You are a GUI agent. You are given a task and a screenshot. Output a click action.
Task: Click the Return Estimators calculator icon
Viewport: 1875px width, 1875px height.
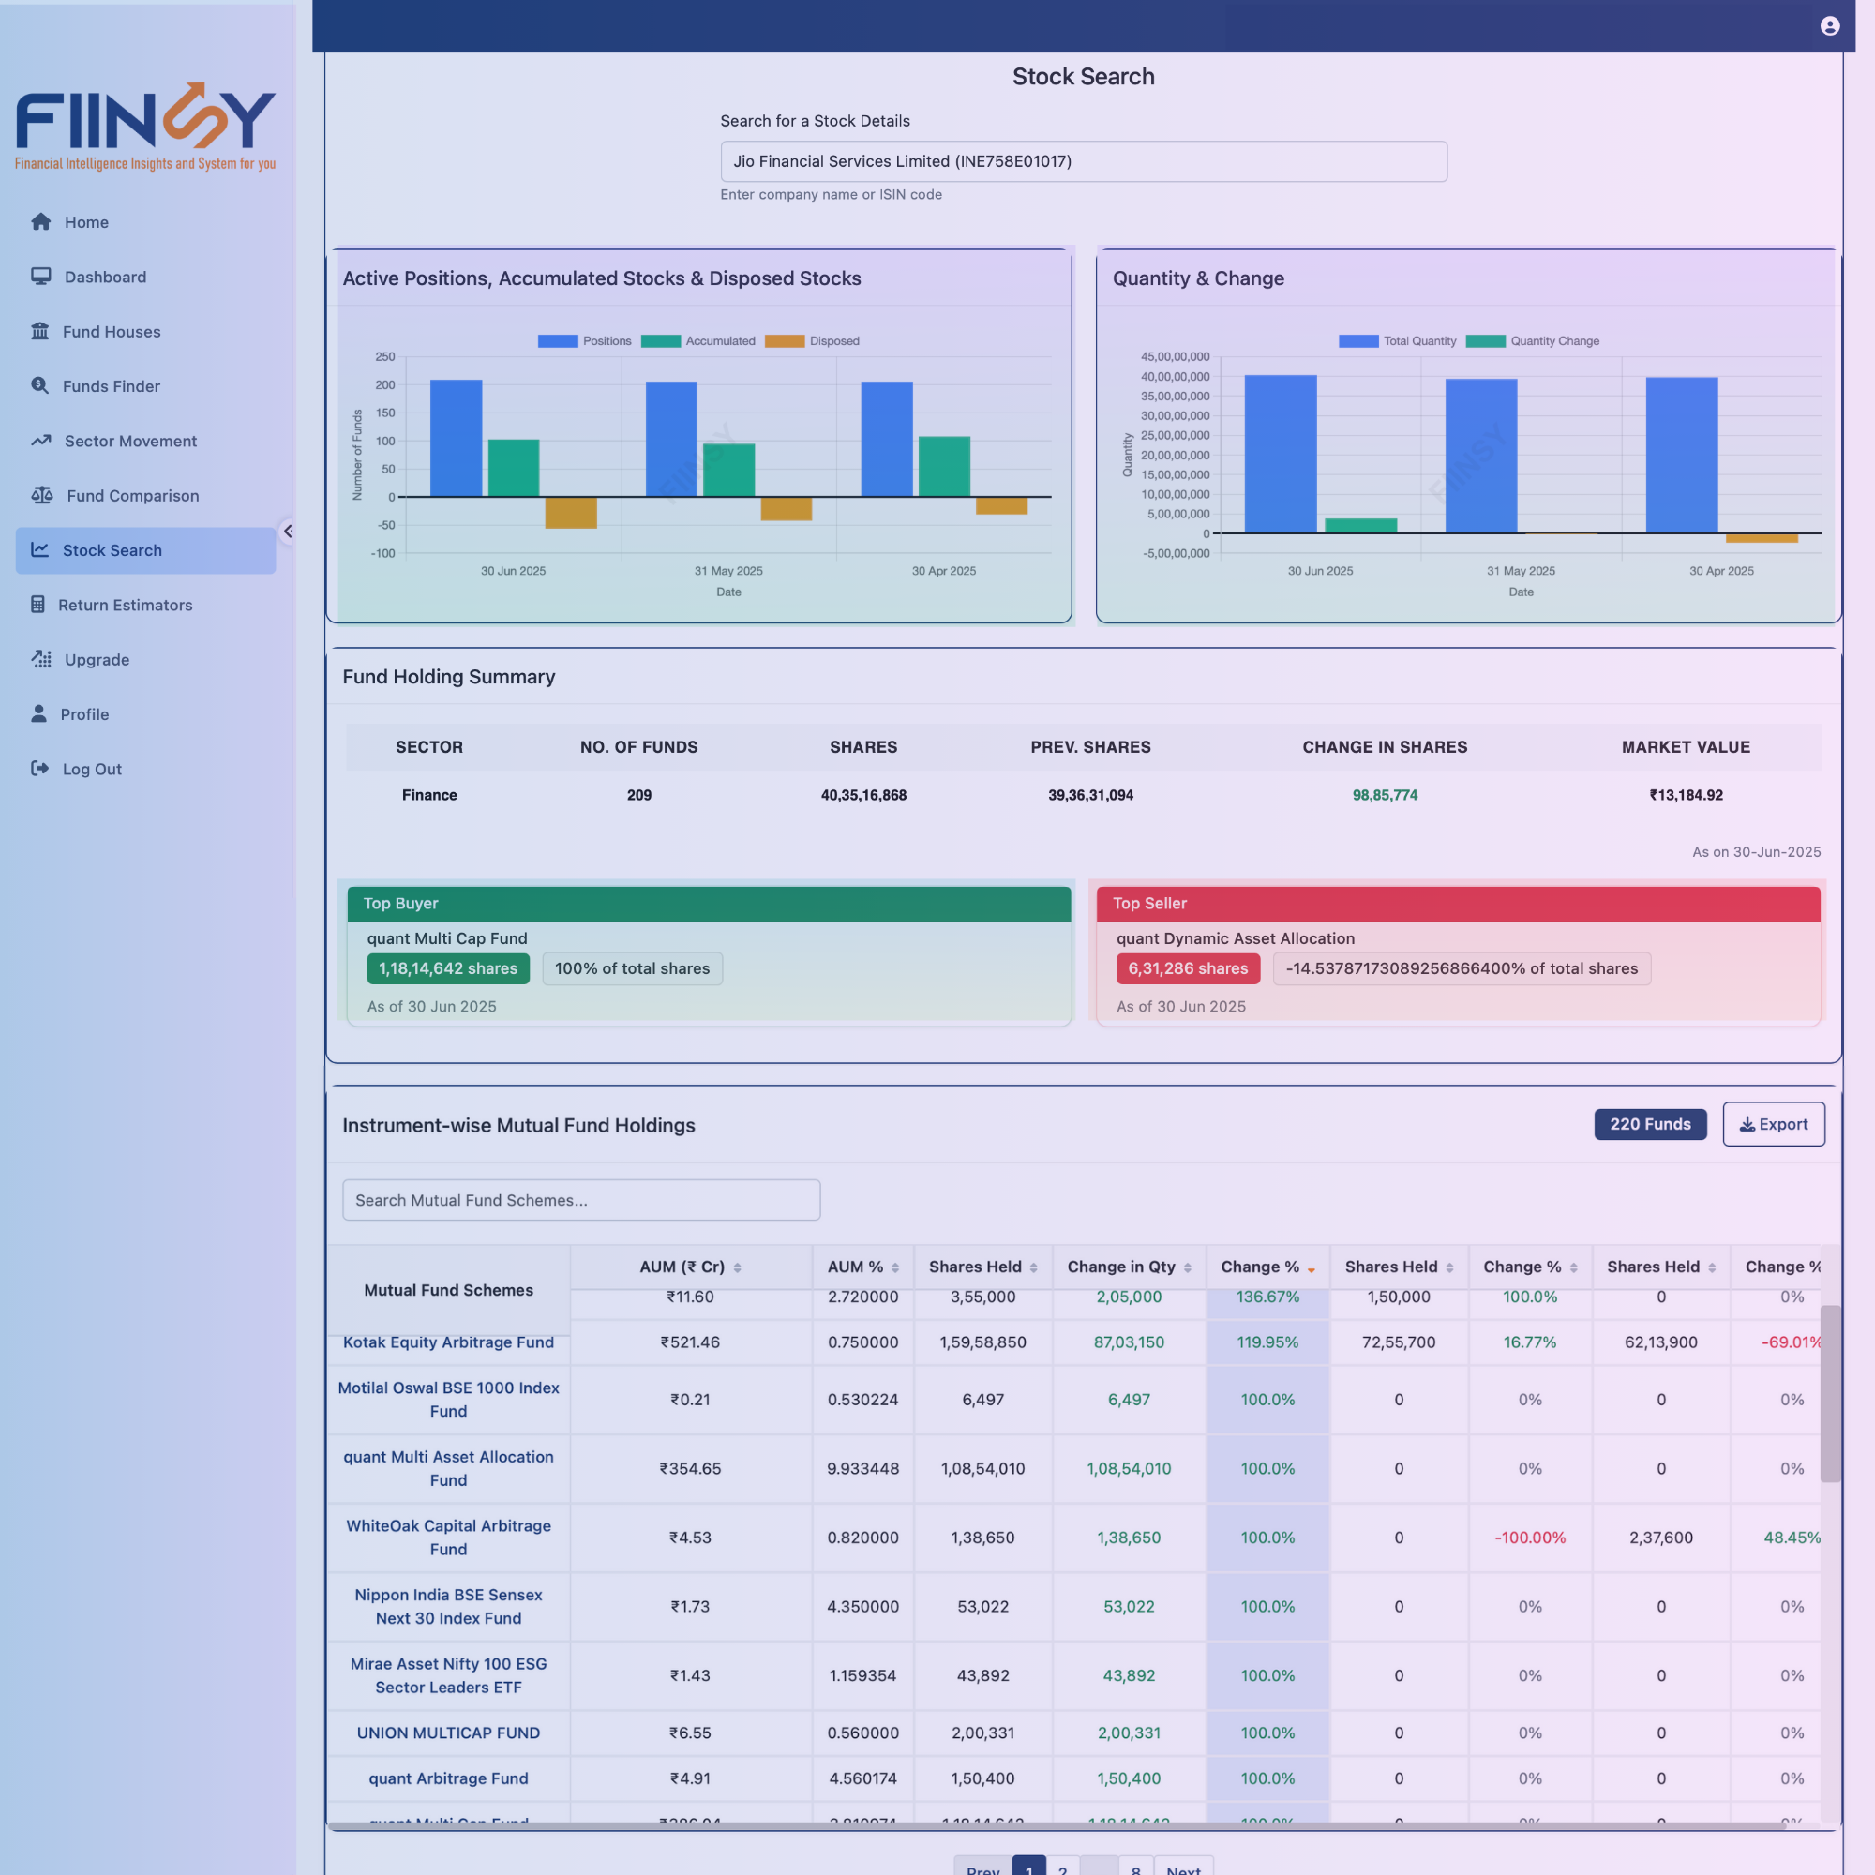pyautogui.click(x=37, y=605)
